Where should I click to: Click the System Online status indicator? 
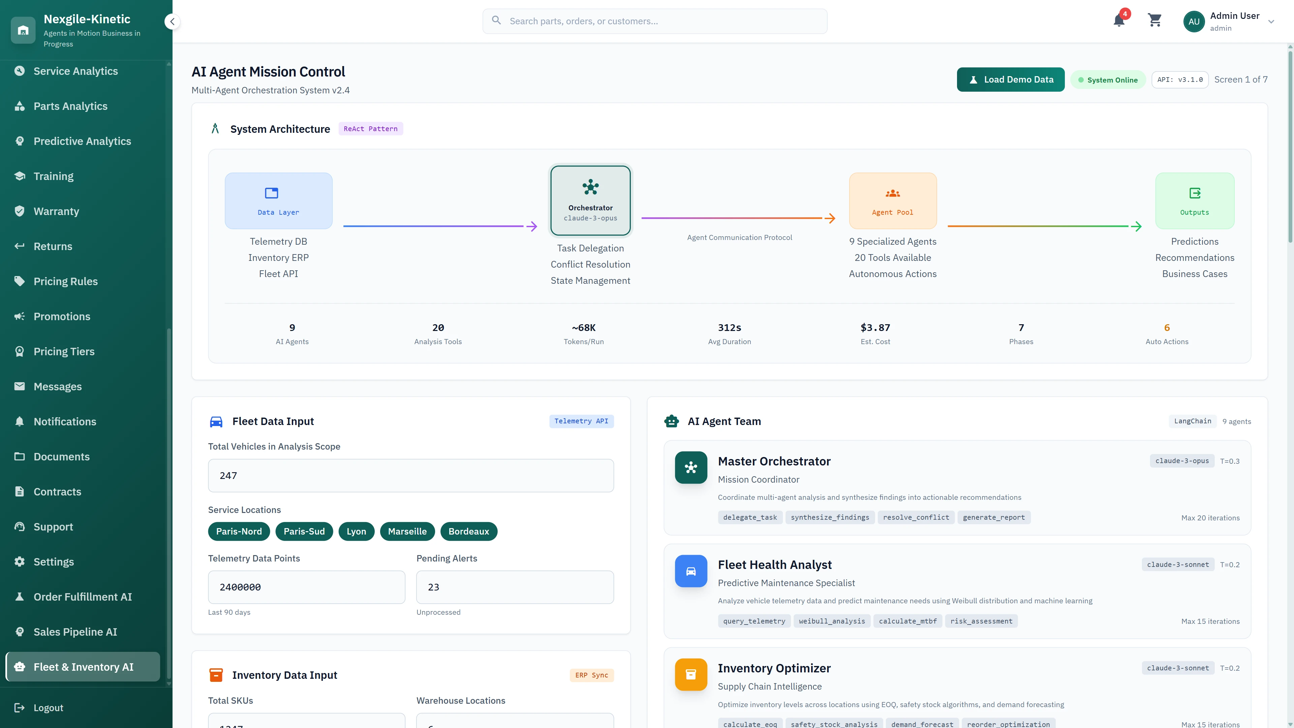1108,80
